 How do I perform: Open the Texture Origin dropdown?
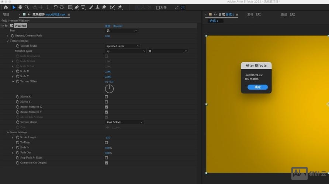coord(124,122)
